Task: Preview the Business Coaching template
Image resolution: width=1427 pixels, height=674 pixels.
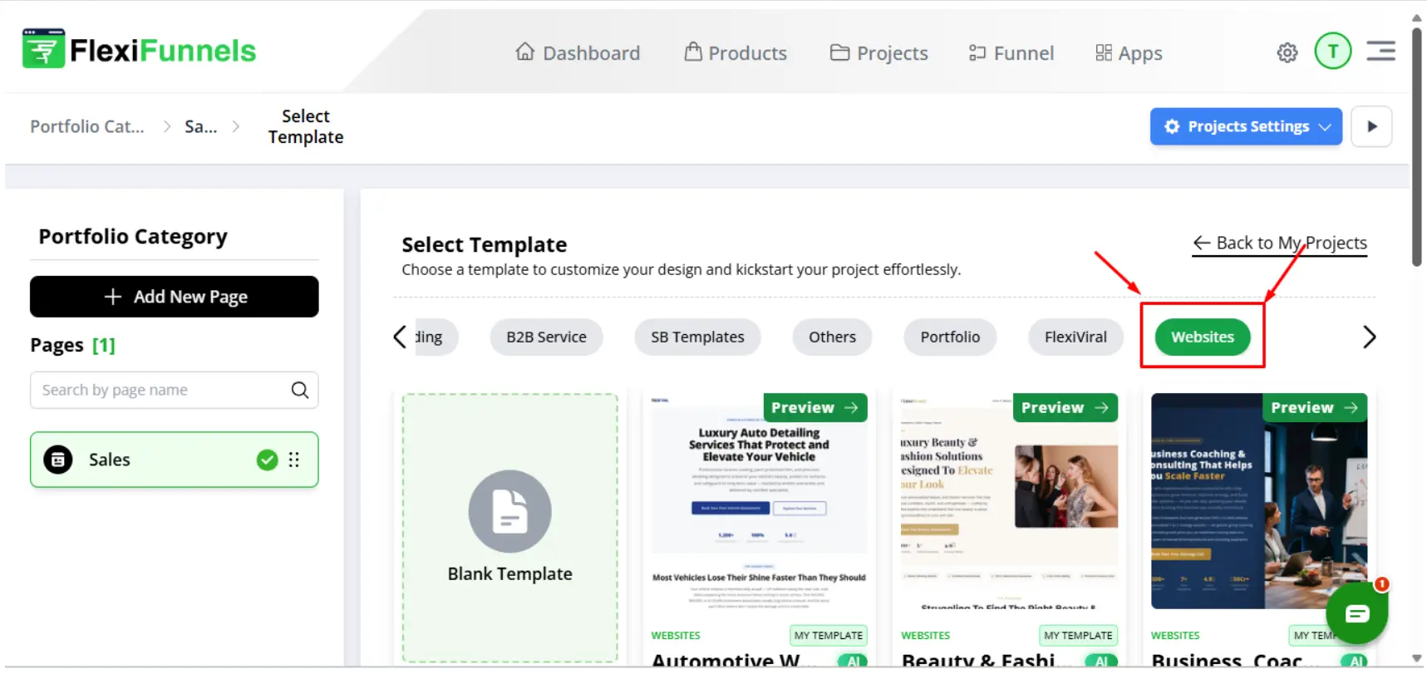Action: pos(1315,407)
